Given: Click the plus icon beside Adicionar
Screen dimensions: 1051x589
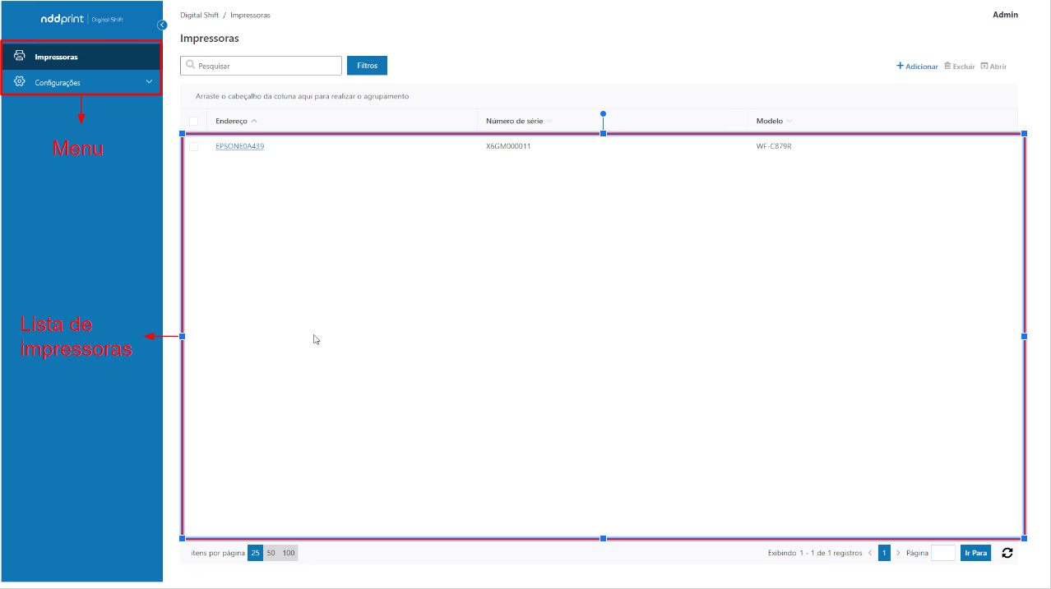Looking at the screenshot, I should point(900,67).
